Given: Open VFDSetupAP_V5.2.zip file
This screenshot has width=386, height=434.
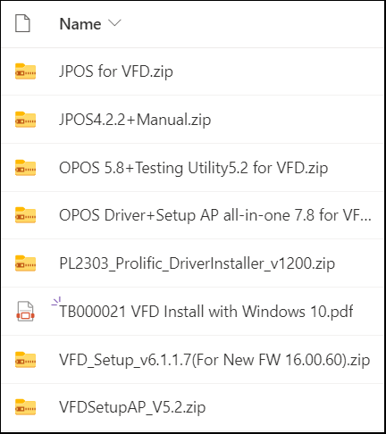Looking at the screenshot, I should point(132,407).
